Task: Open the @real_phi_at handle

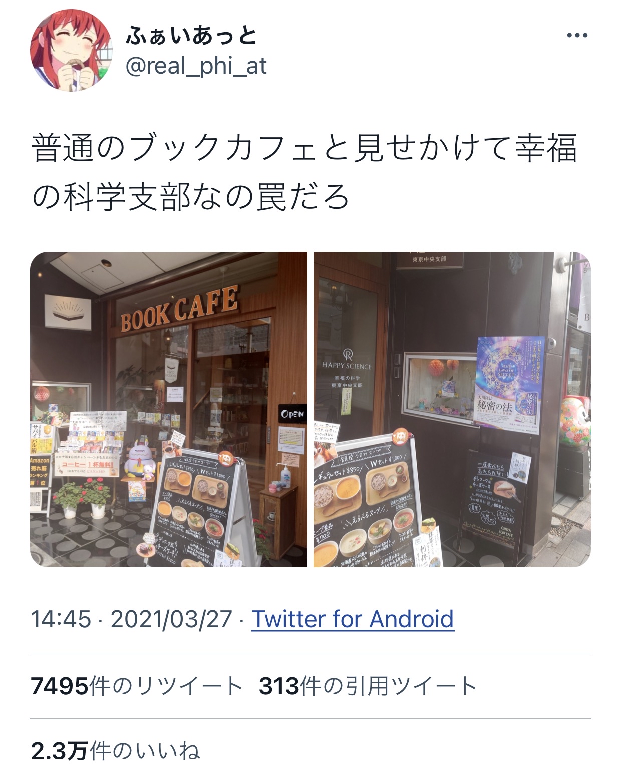Action: [196, 66]
